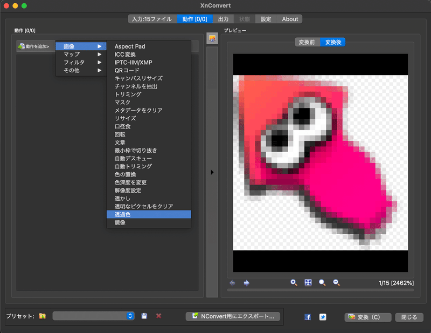
Task: Collapse the preview panel with the arrow
Action: coord(212,172)
